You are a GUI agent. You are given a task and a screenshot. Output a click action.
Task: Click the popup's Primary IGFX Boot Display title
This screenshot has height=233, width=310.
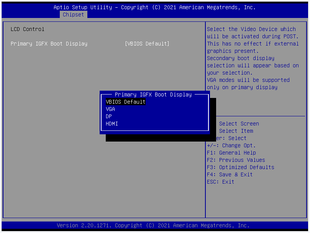(x=153, y=95)
